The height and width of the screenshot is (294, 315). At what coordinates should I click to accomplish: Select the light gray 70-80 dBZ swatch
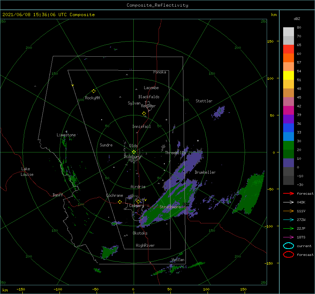click(x=288, y=31)
